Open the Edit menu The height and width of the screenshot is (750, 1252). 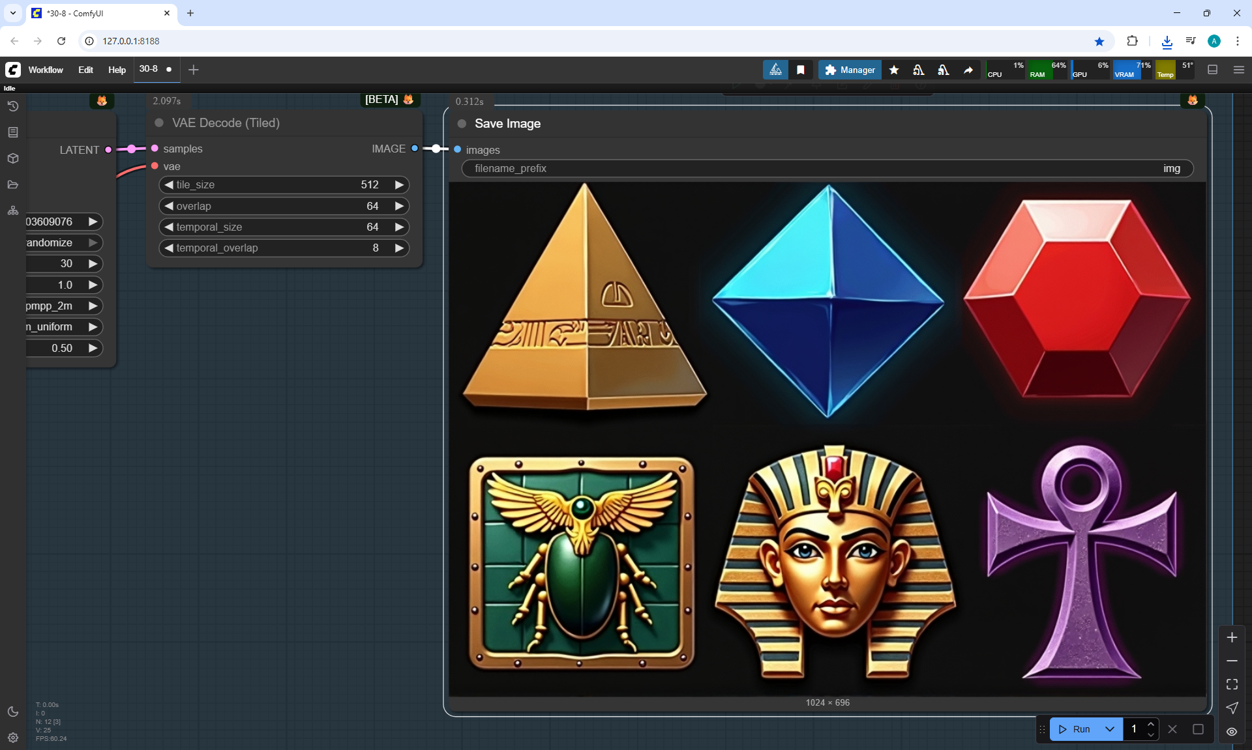point(85,70)
